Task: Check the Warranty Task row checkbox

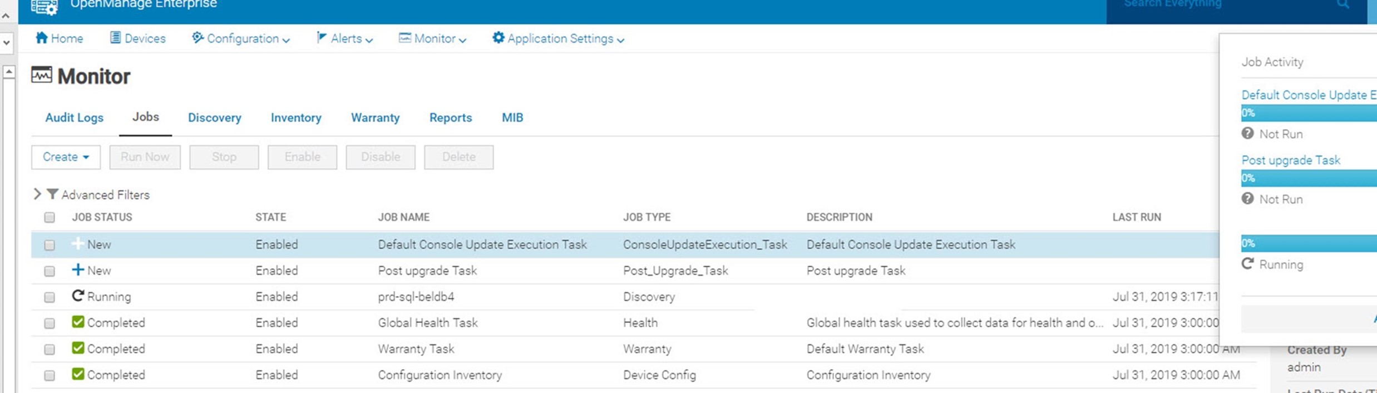Action: (x=50, y=350)
